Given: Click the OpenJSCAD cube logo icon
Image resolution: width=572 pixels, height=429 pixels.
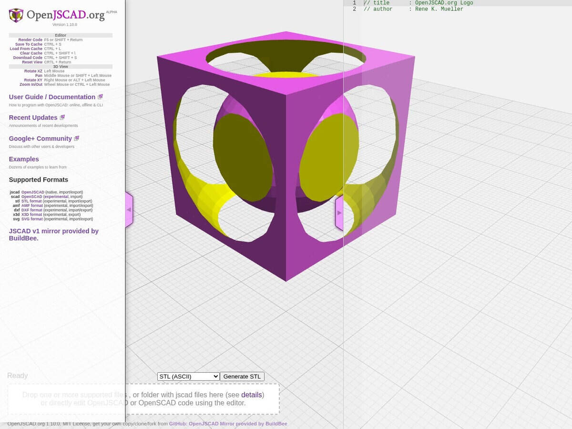Looking at the screenshot, I should coord(16,15).
